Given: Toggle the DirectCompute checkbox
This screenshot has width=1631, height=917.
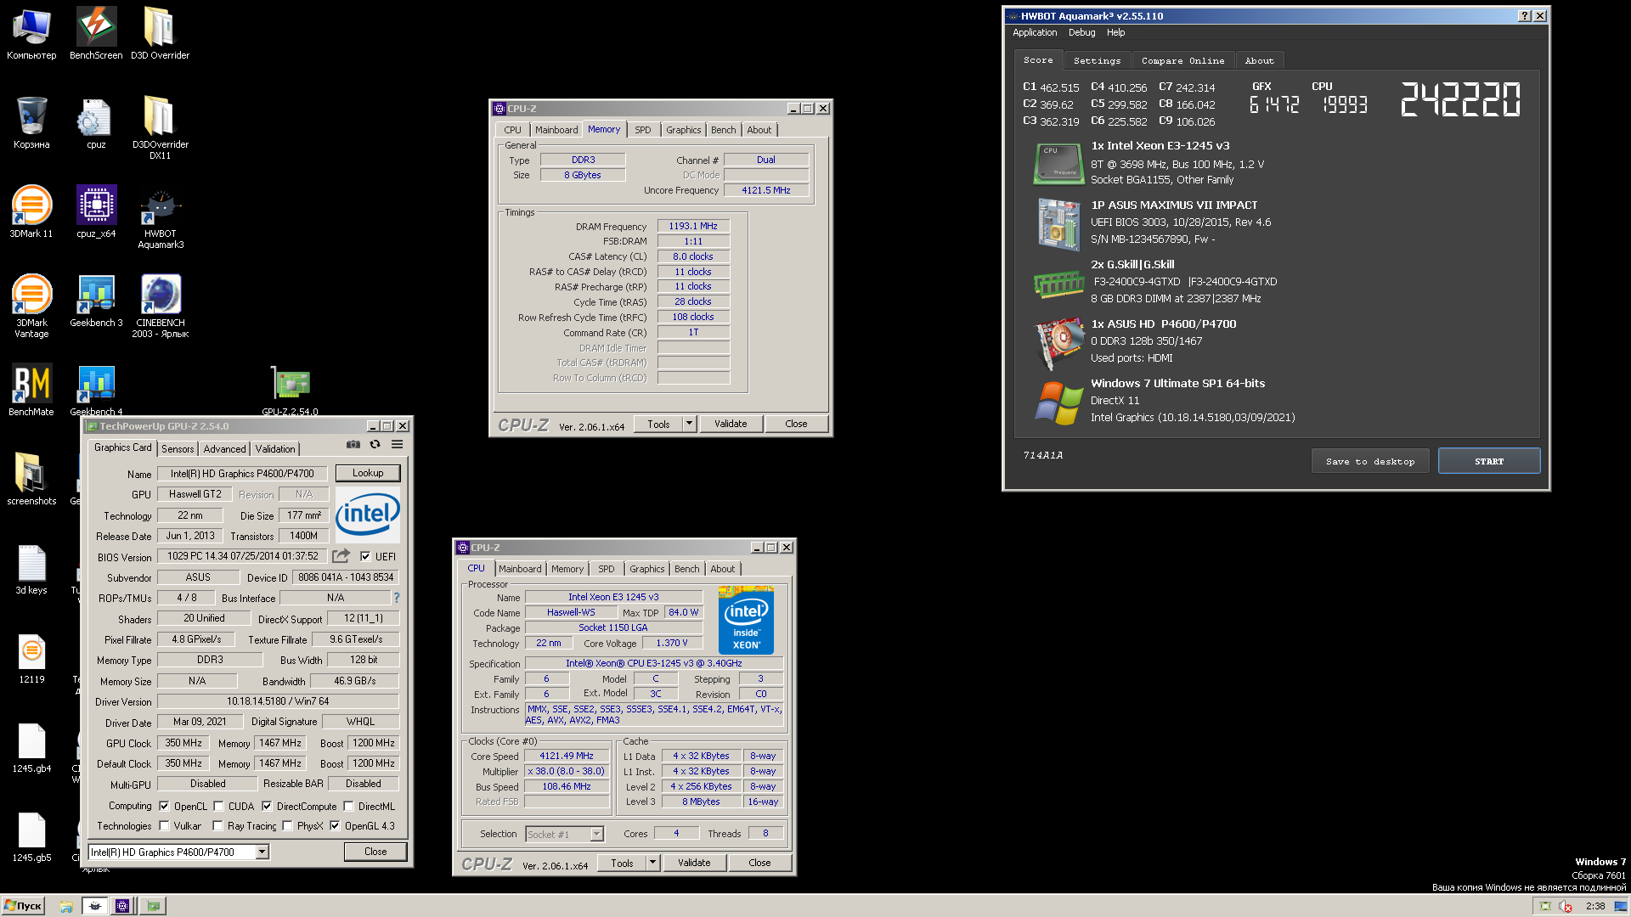Looking at the screenshot, I should 267,807.
